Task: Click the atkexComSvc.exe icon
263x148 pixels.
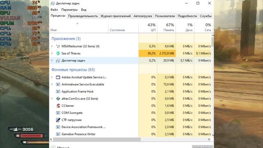Action: click(x=58, y=99)
